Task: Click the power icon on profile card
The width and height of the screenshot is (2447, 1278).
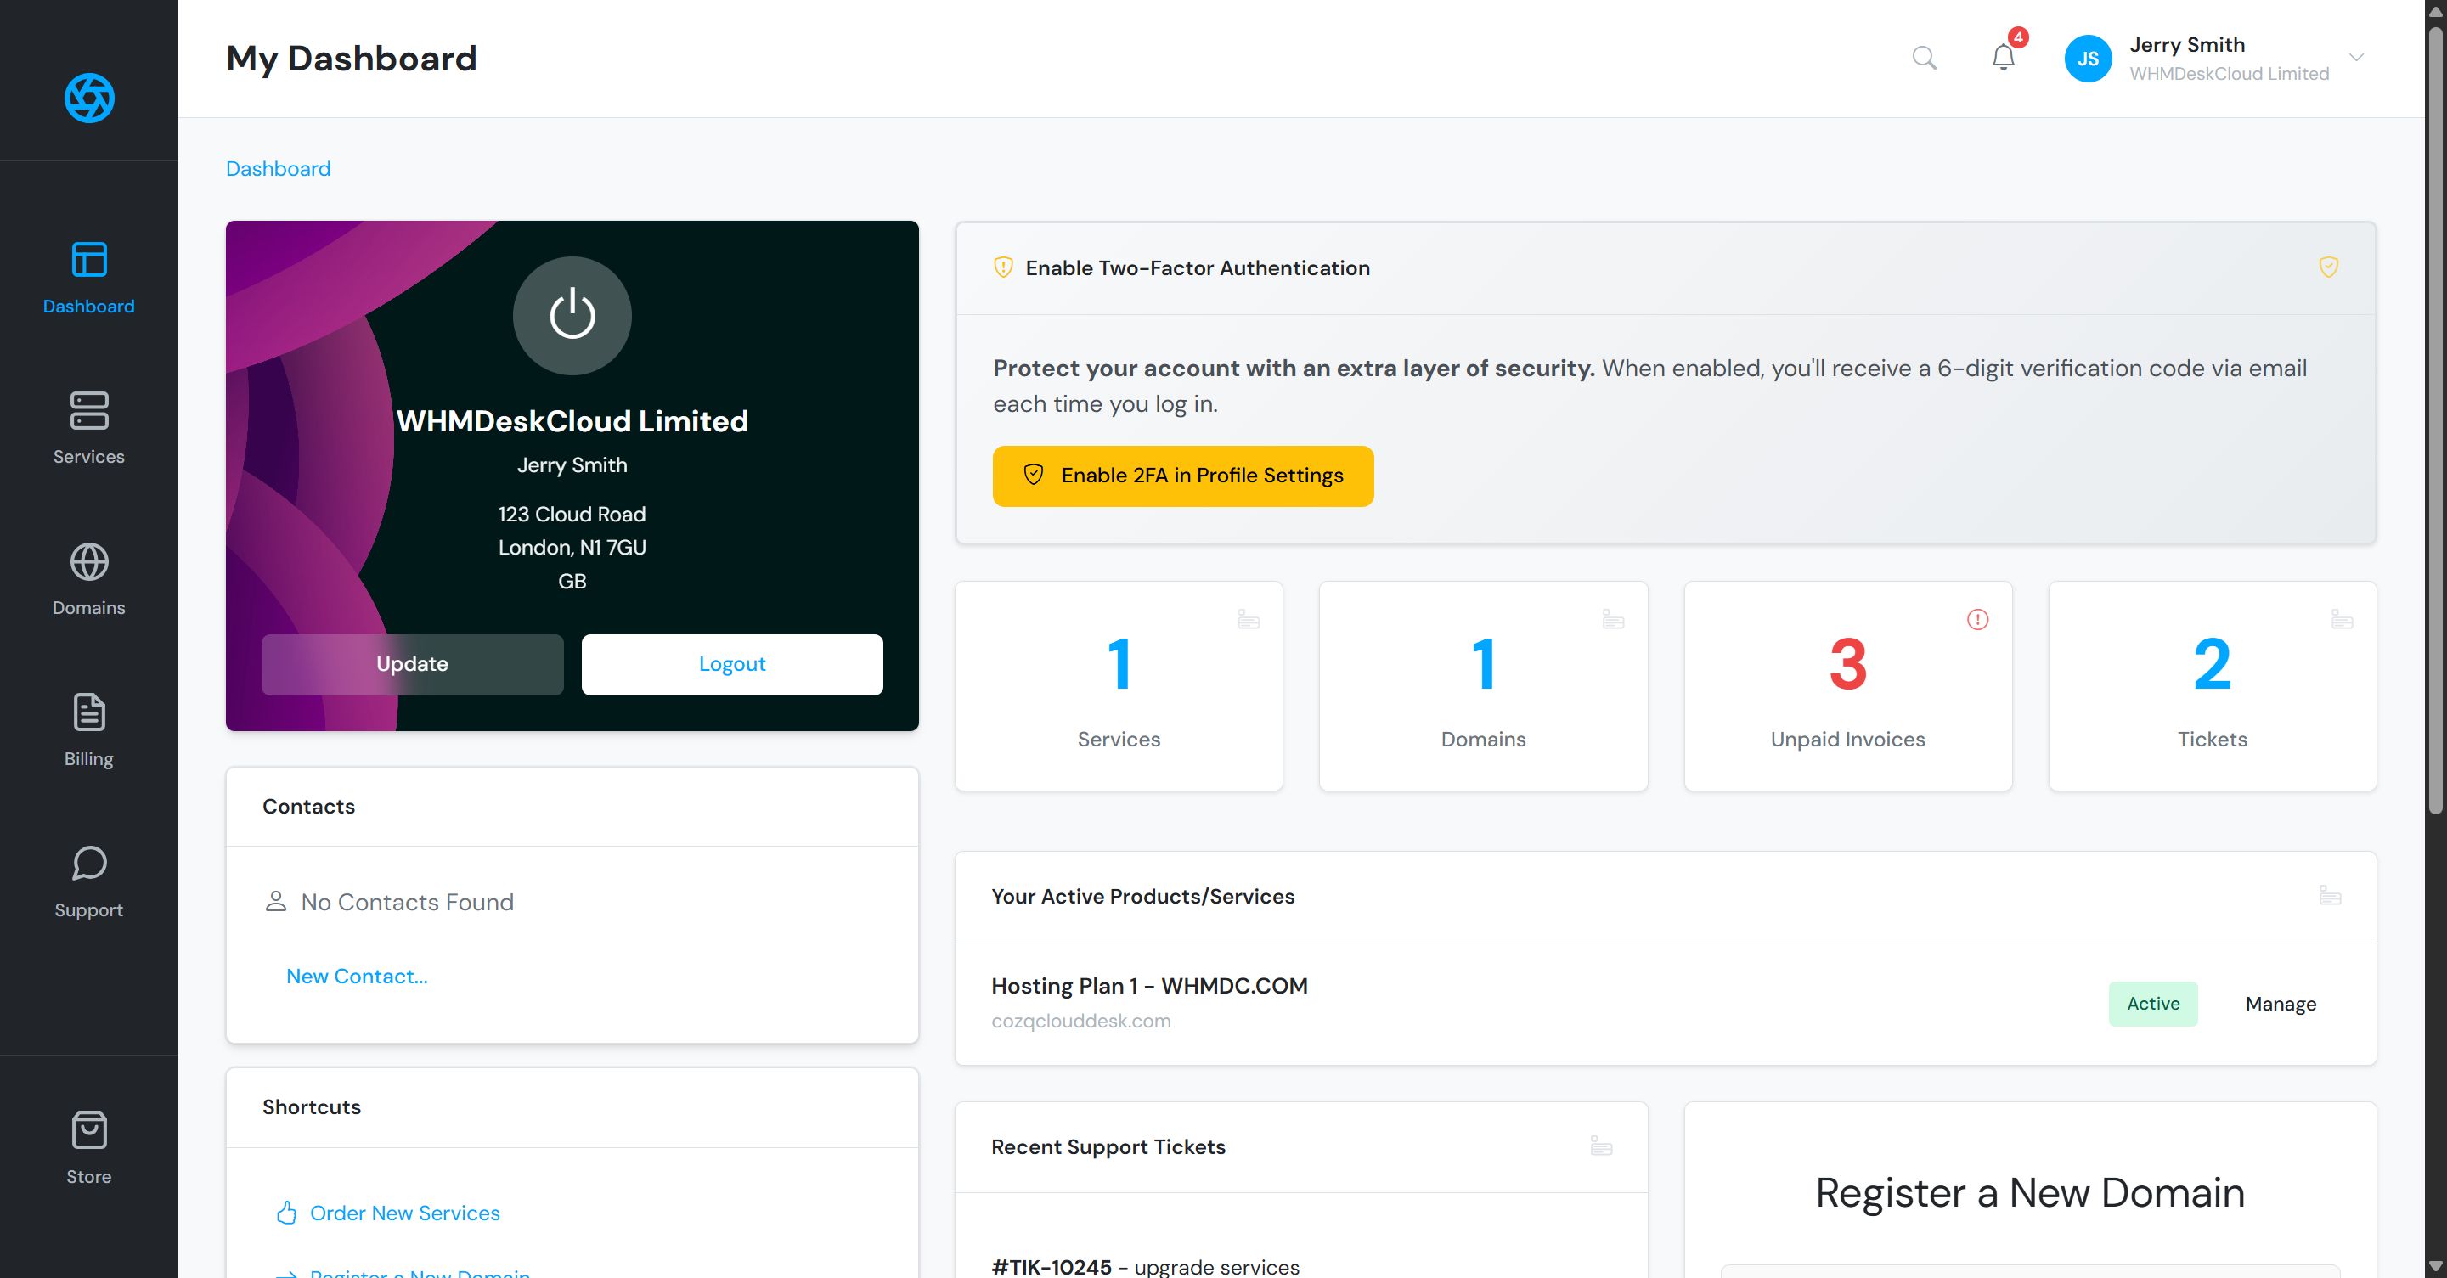Action: pyautogui.click(x=572, y=315)
